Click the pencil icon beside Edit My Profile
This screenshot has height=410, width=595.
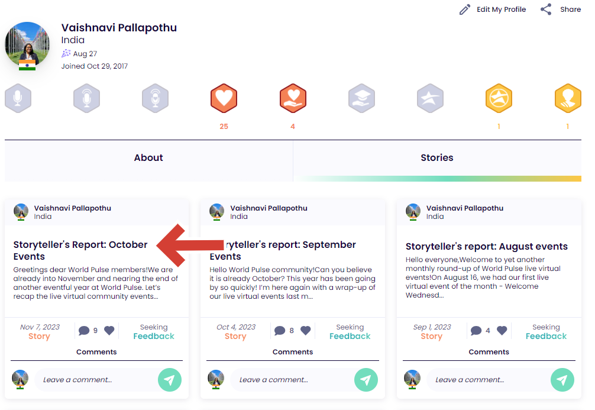465,9
